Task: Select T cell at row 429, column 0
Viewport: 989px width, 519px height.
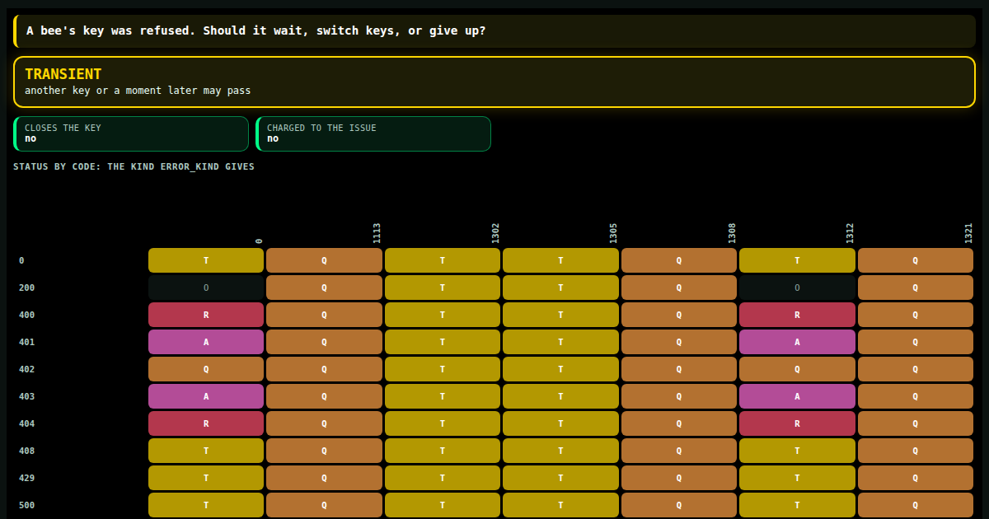Action: point(206,478)
